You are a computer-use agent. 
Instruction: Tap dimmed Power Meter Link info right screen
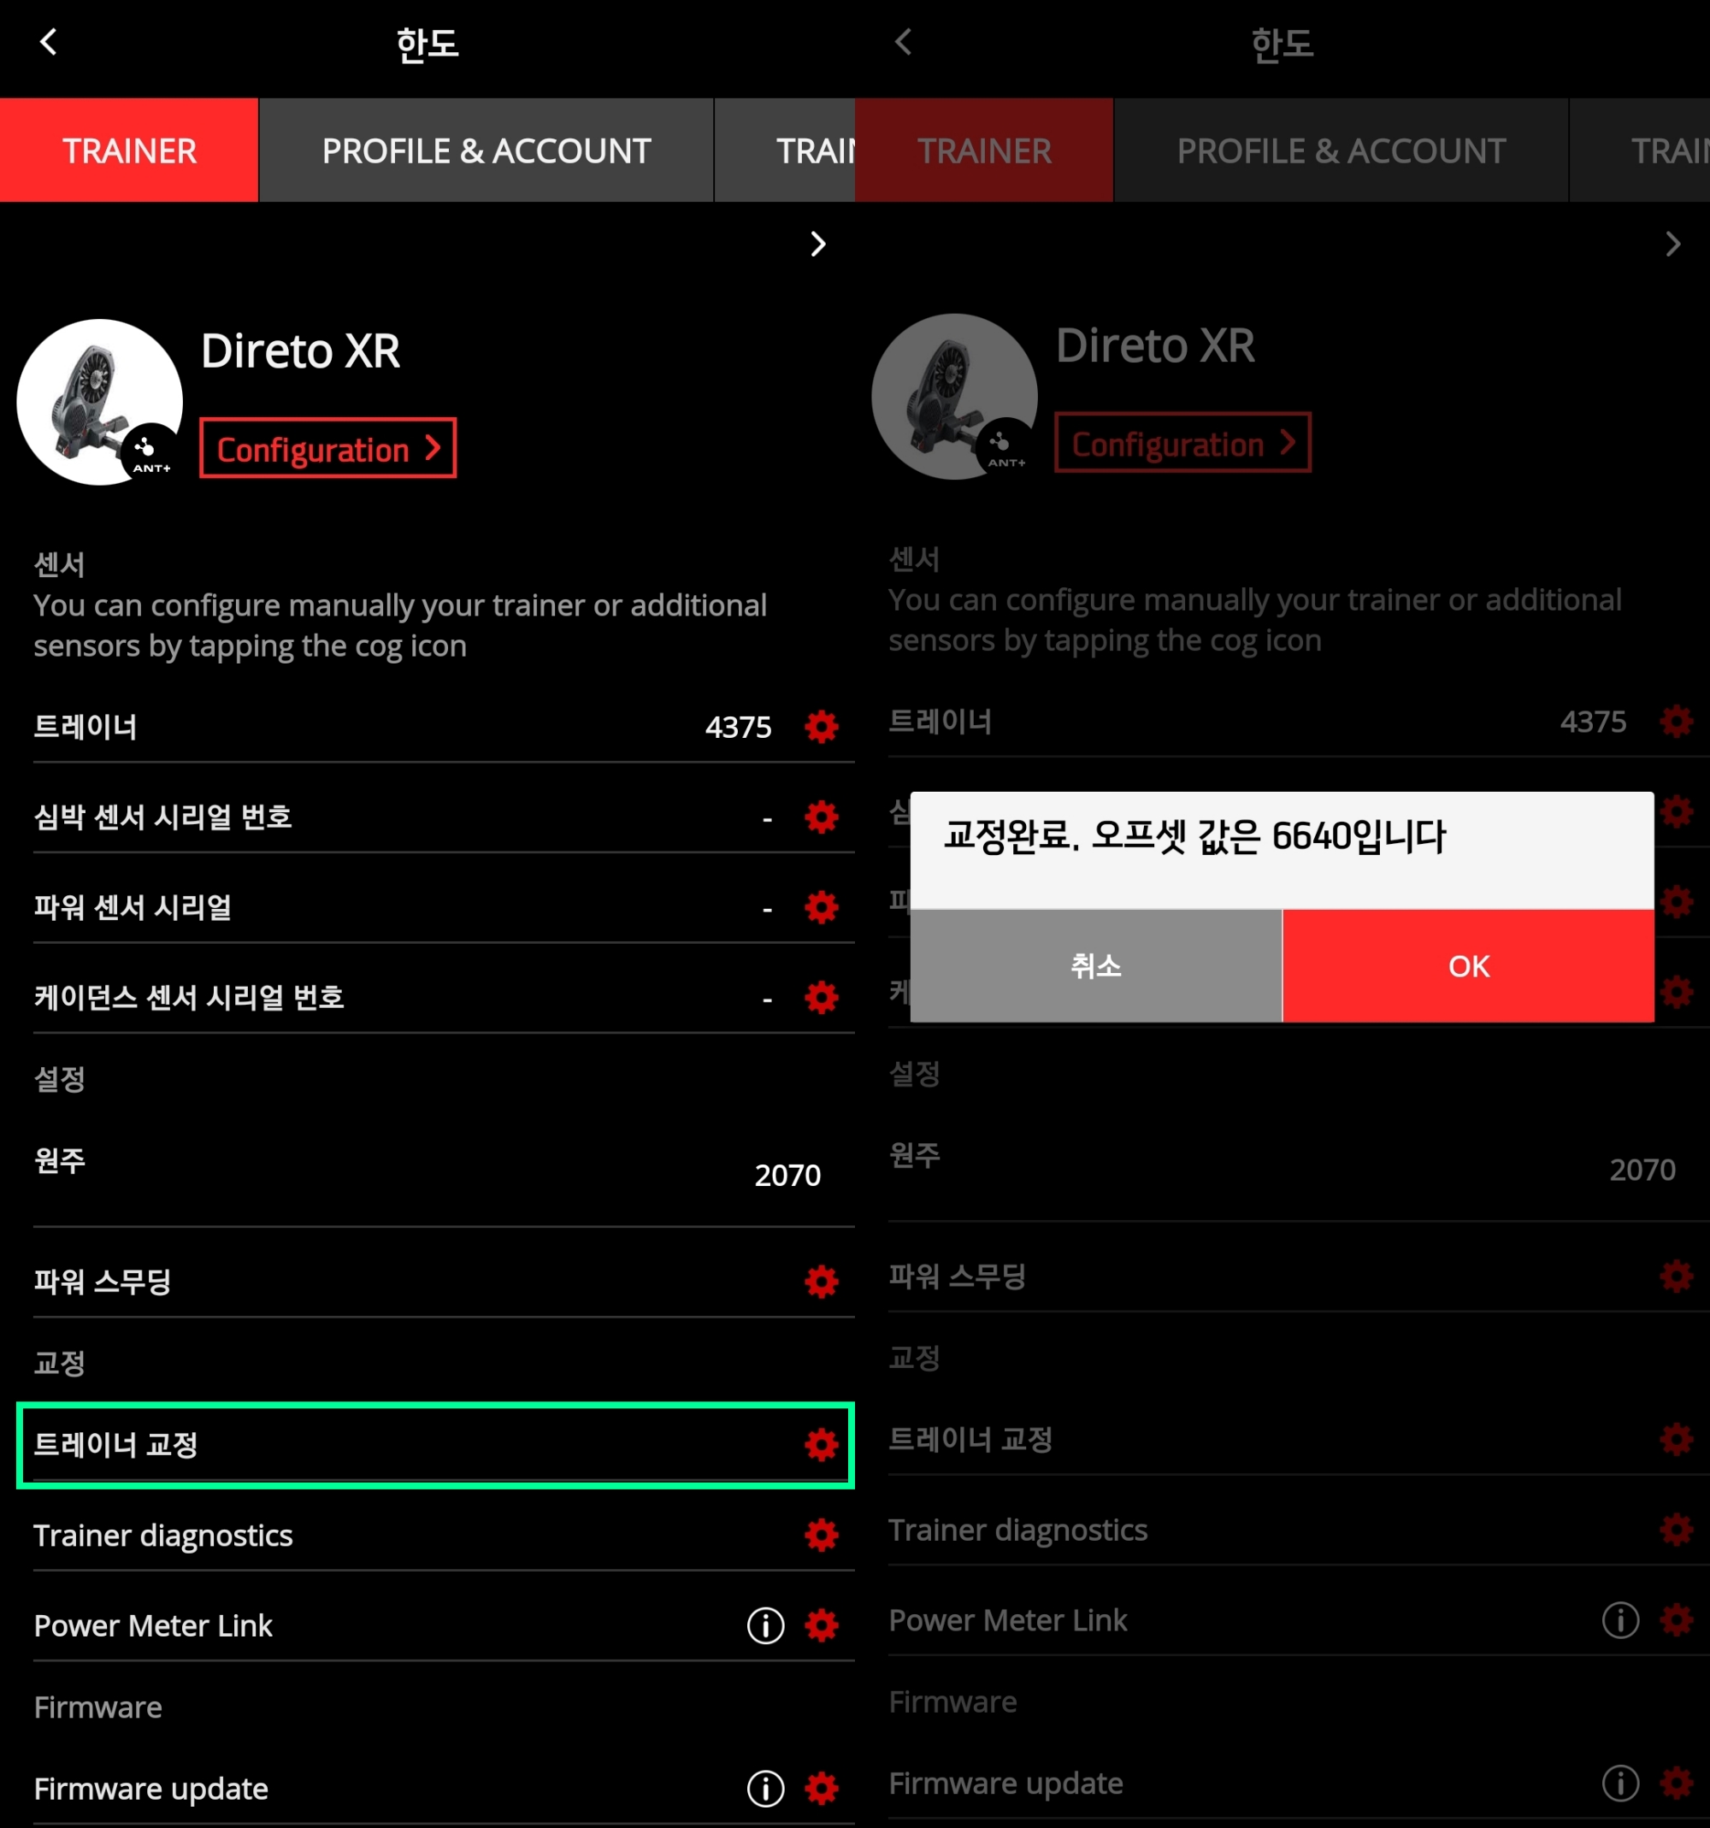point(1620,1619)
